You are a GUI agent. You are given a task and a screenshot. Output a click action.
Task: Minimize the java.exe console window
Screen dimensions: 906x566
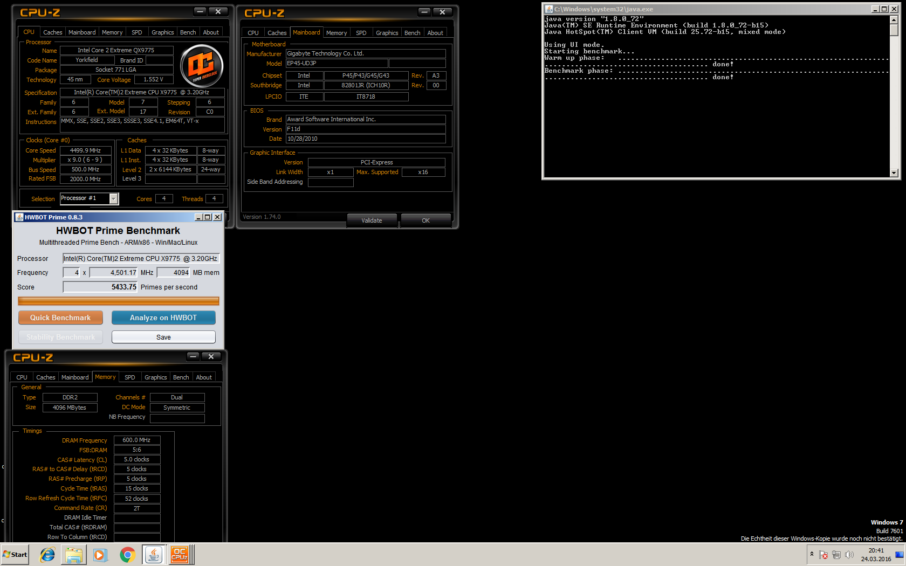click(875, 9)
